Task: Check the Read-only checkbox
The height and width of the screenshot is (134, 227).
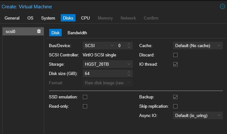Action: 85,106
